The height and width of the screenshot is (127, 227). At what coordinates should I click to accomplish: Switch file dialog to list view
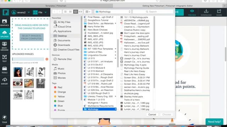tap(70, 12)
